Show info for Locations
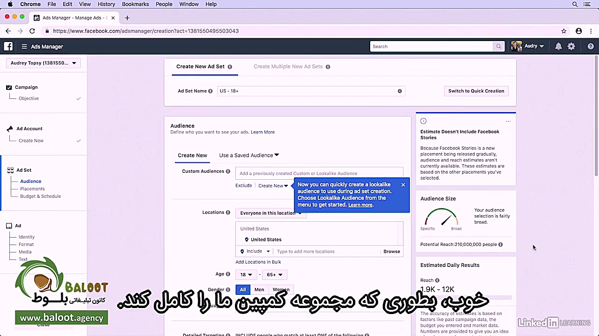Image resolution: width=599 pixels, height=336 pixels. pos(228,212)
